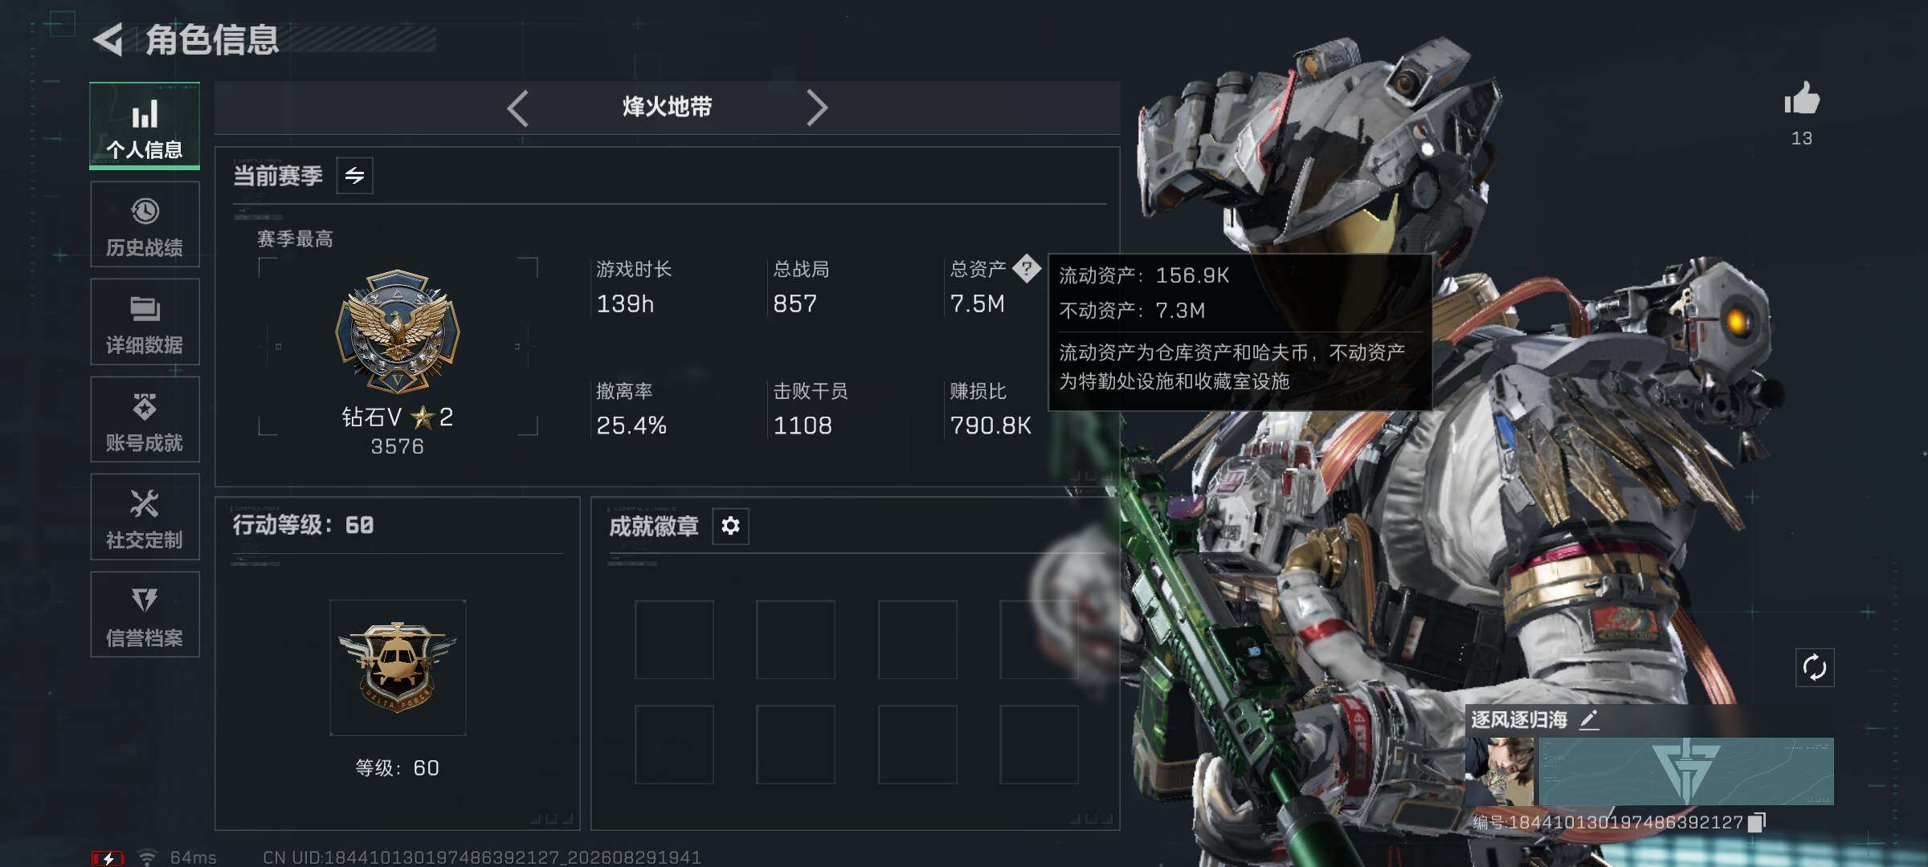Give a thumbs-up like to this profile

pyautogui.click(x=1802, y=100)
